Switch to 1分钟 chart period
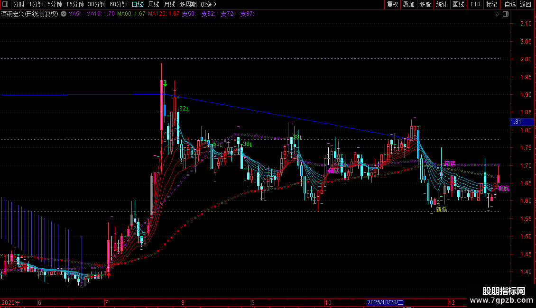The width and height of the screenshot is (536, 308). tap(36, 4)
